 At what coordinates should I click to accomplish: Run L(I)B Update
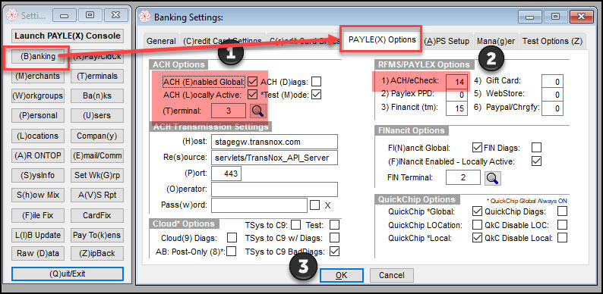point(38,235)
